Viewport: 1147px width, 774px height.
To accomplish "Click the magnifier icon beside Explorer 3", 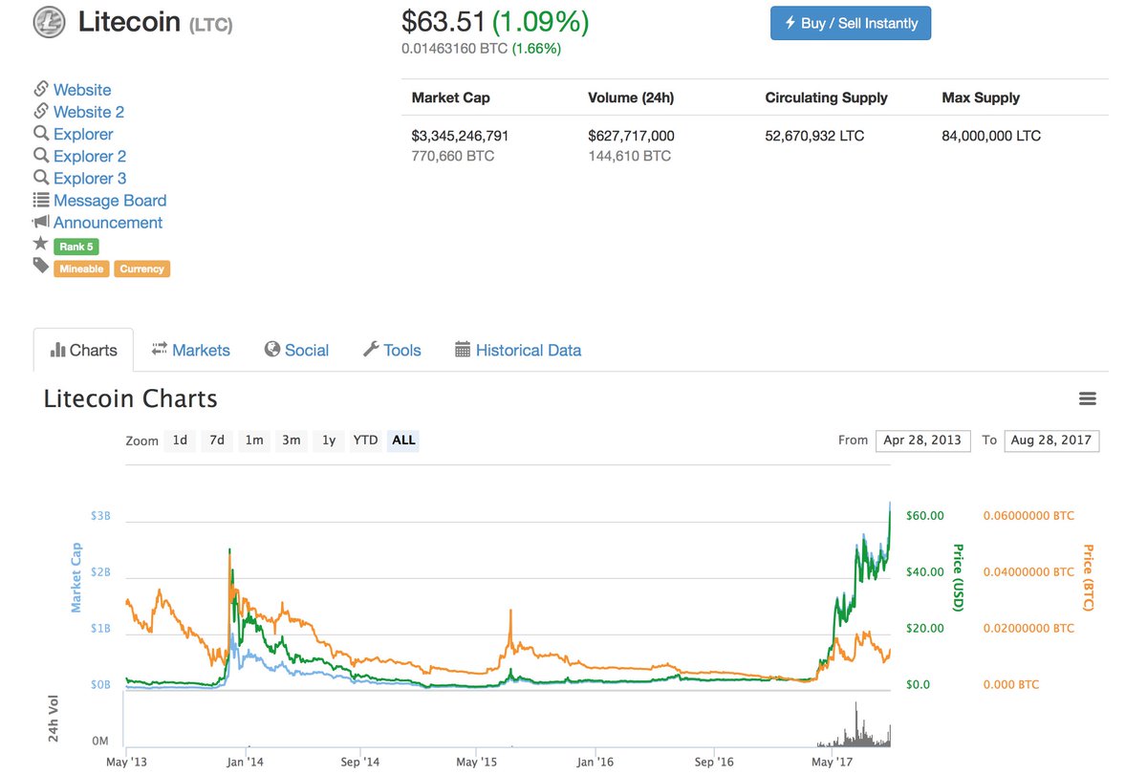I will (41, 178).
